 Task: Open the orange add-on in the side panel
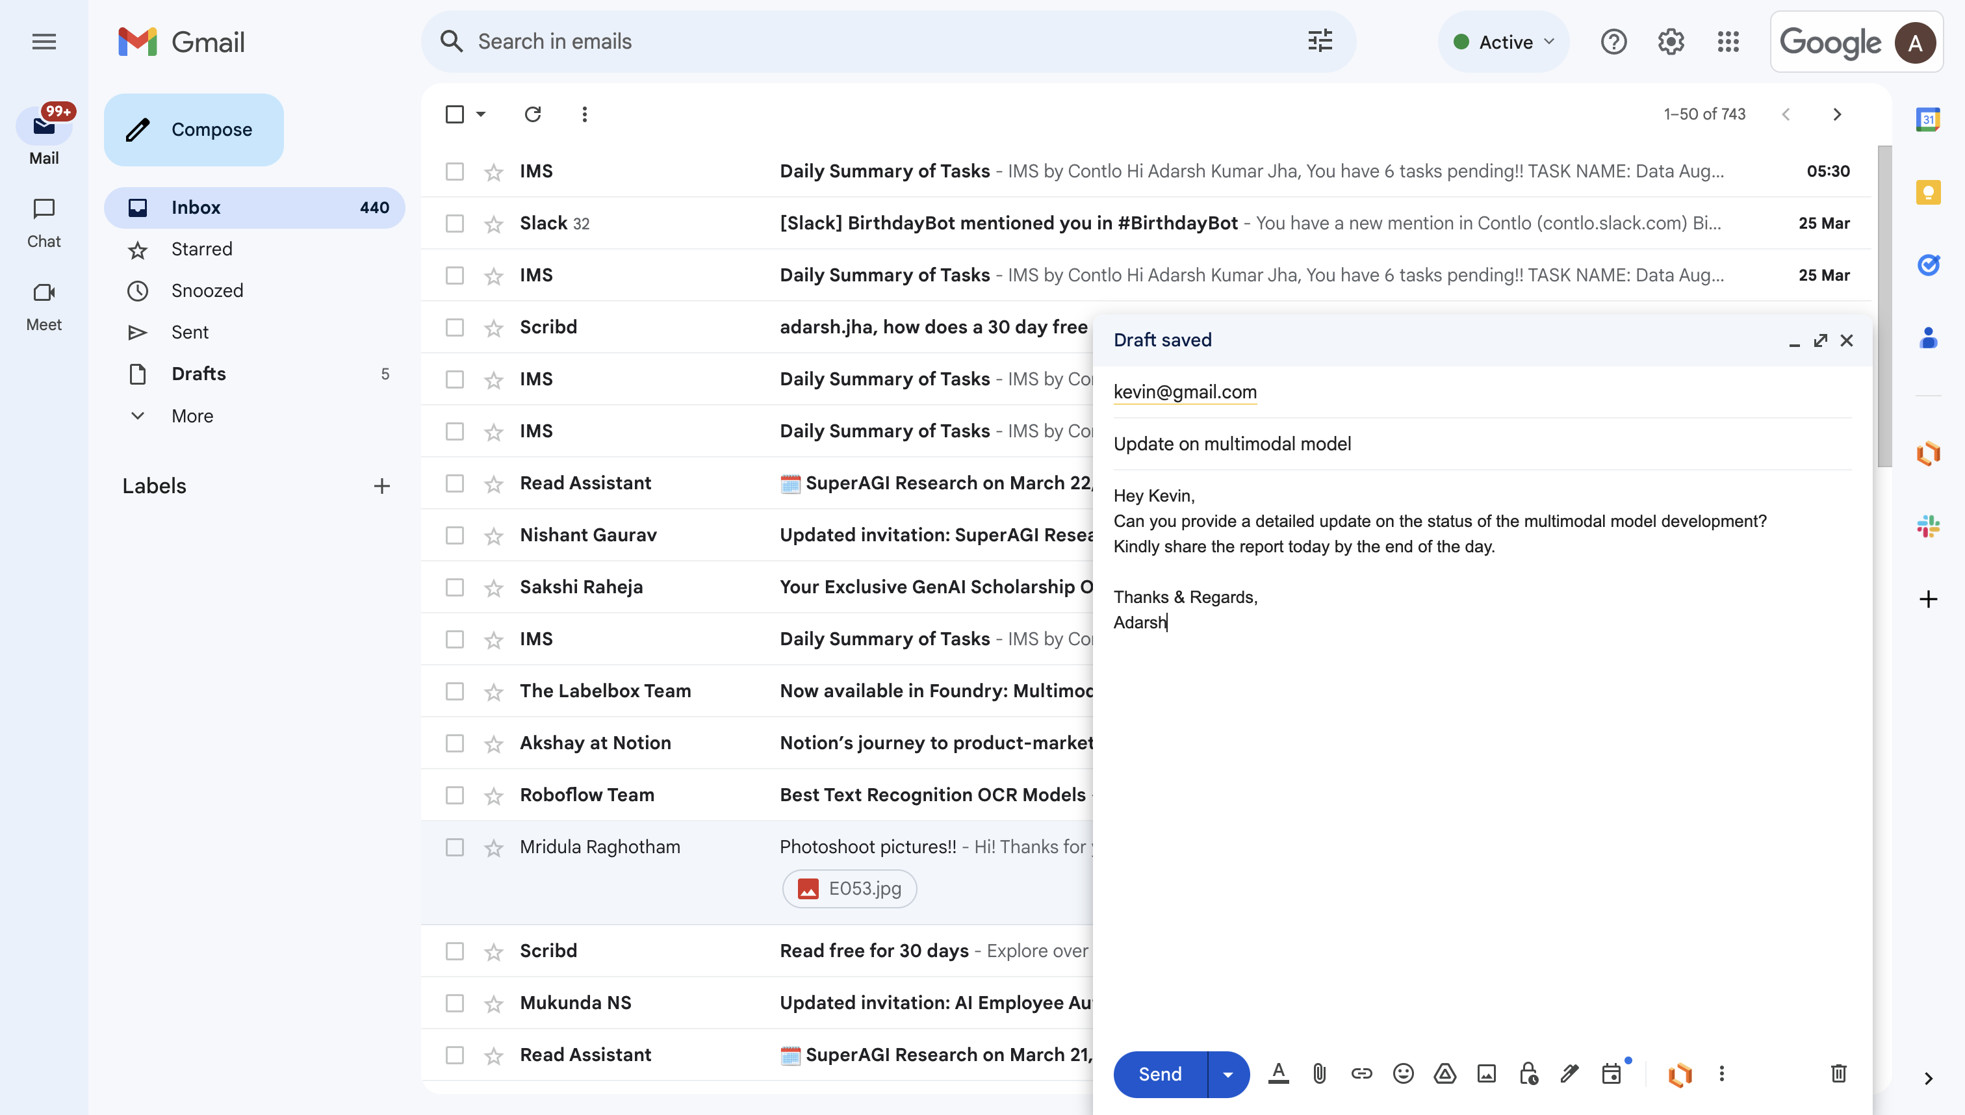(x=1927, y=454)
